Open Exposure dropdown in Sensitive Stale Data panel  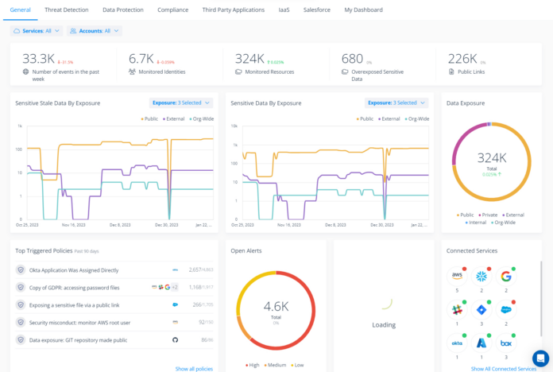181,103
